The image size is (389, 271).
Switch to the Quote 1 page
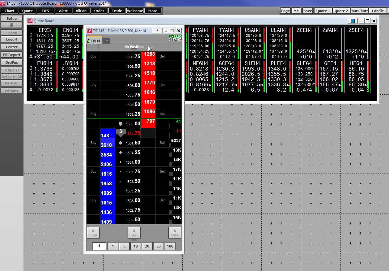323,11
